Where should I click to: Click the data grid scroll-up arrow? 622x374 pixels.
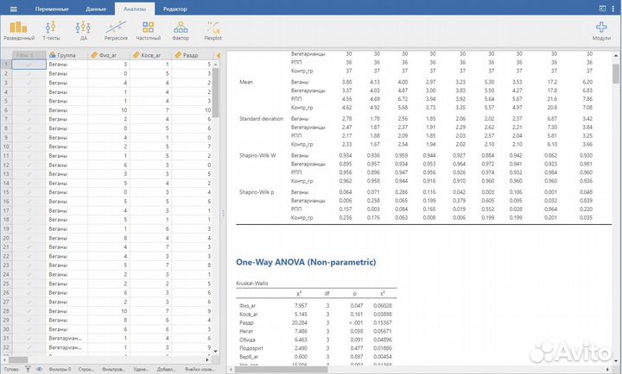(x=216, y=64)
